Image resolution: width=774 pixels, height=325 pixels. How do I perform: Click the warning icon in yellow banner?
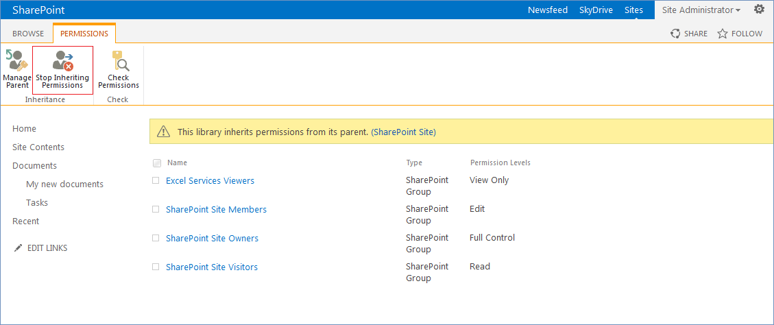163,132
